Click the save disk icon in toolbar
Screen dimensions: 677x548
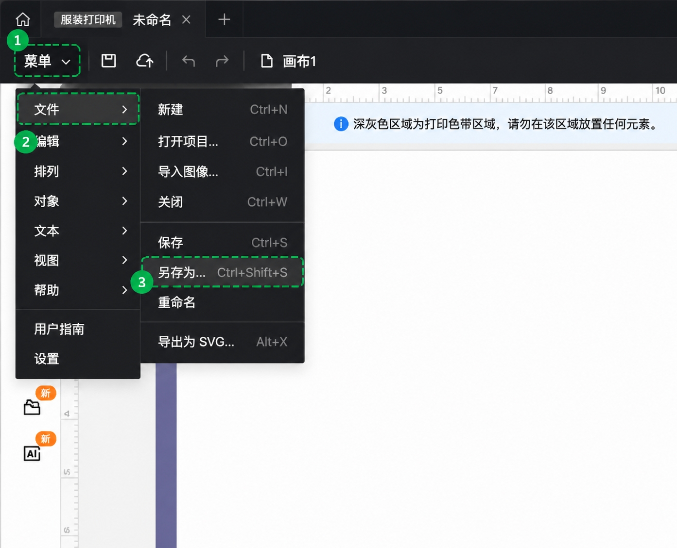coord(108,61)
